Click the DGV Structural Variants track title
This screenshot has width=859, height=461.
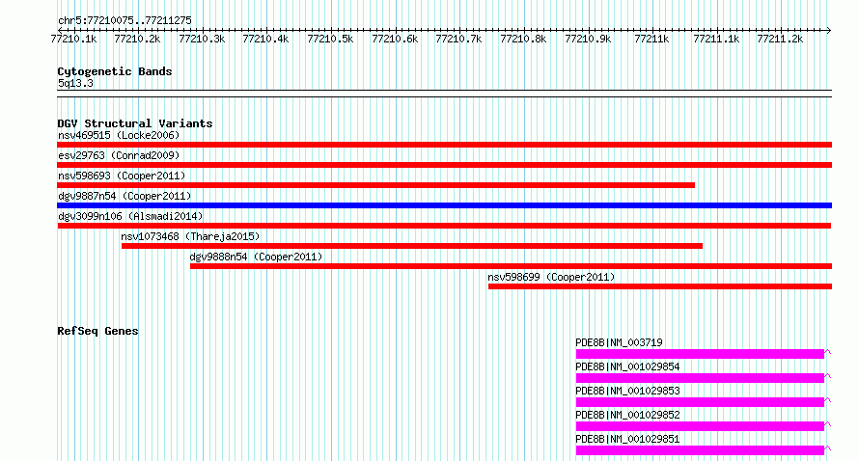(135, 123)
